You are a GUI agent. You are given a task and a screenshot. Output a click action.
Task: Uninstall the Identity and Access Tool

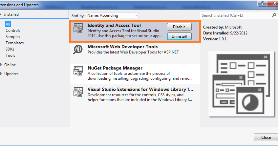179,36
